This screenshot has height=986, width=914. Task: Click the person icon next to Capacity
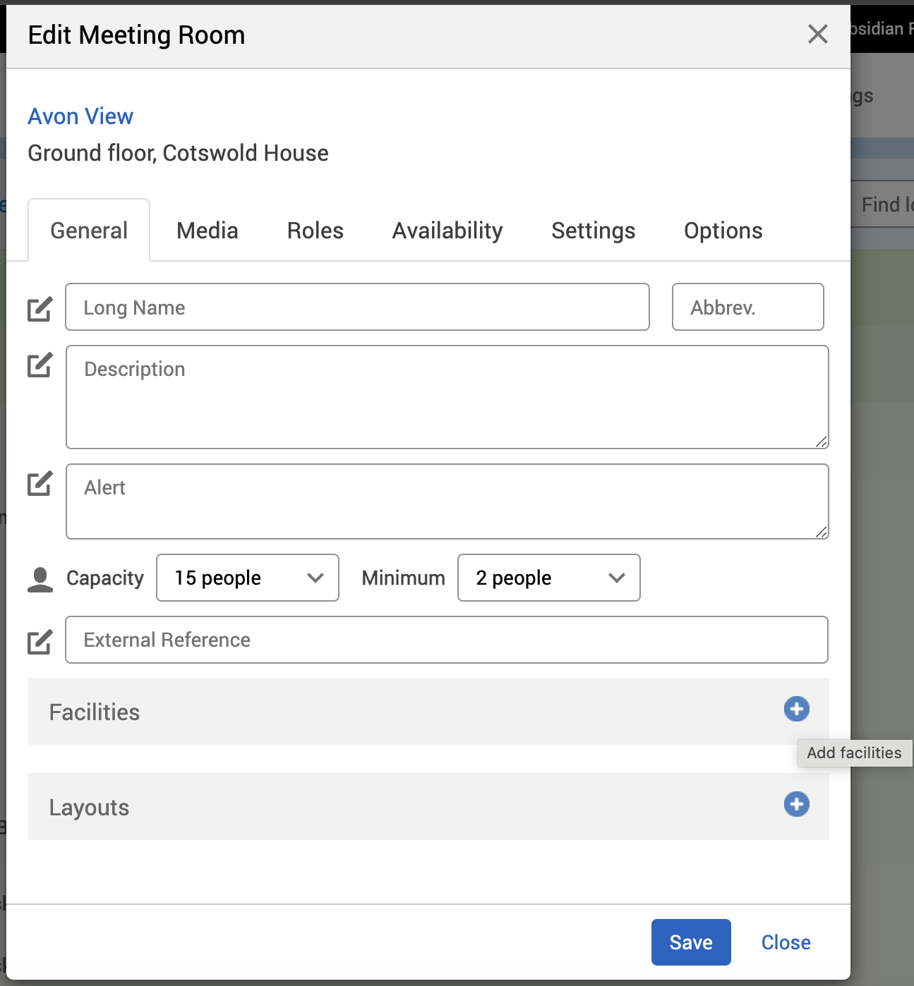pyautogui.click(x=40, y=579)
